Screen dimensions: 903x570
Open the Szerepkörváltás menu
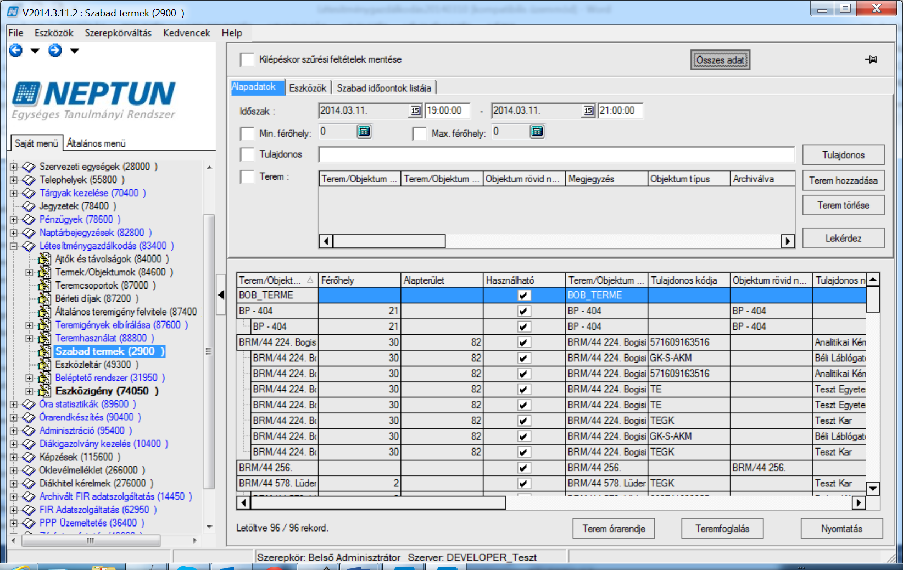coord(118,33)
